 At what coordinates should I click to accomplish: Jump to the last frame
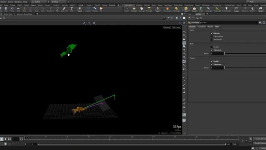[10, 139]
